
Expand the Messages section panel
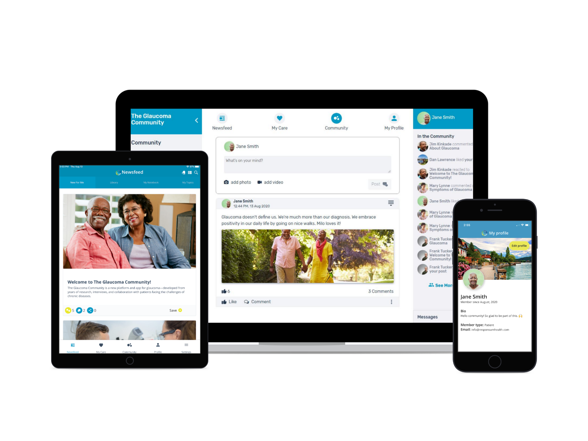click(x=427, y=317)
